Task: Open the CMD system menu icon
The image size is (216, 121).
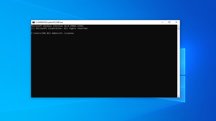Action: (x=33, y=22)
